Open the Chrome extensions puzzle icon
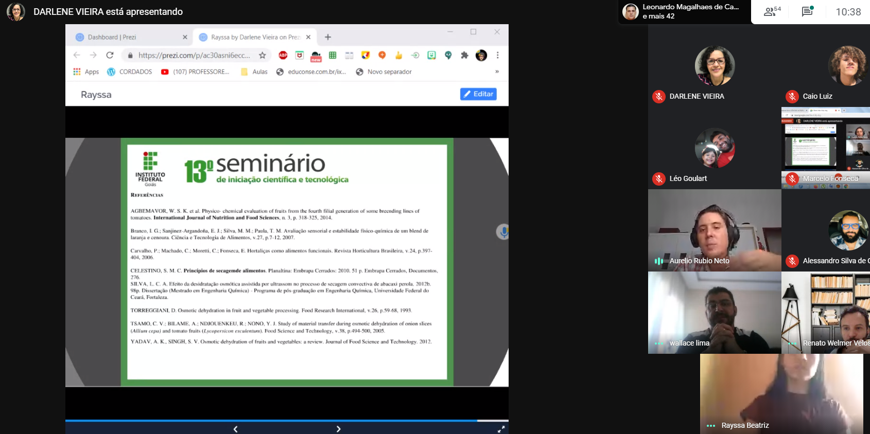Viewport: 870px width, 434px height. (464, 55)
